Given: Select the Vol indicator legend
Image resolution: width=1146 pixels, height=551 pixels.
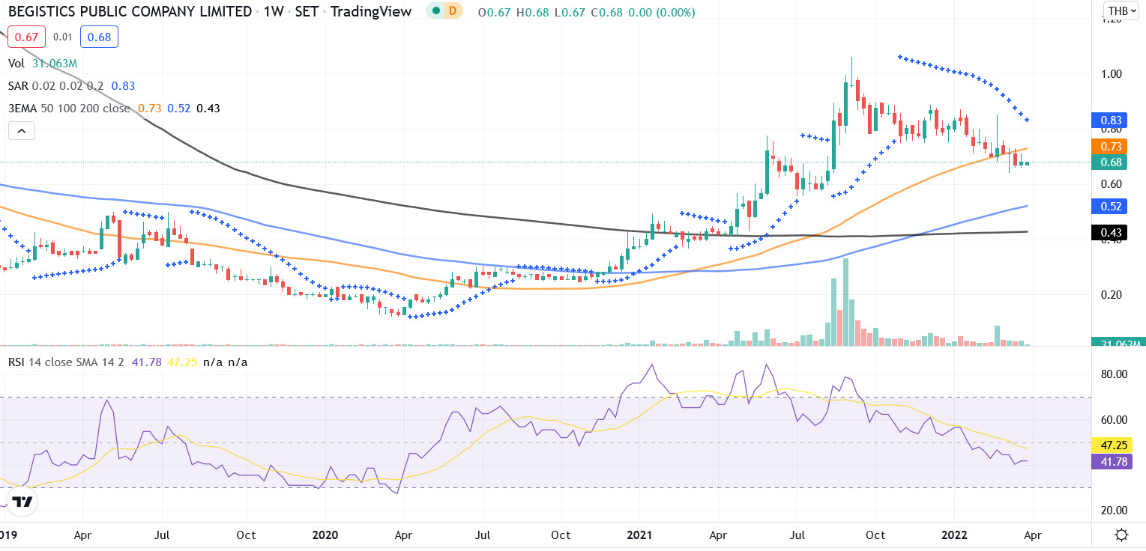Looking at the screenshot, I should [x=16, y=64].
